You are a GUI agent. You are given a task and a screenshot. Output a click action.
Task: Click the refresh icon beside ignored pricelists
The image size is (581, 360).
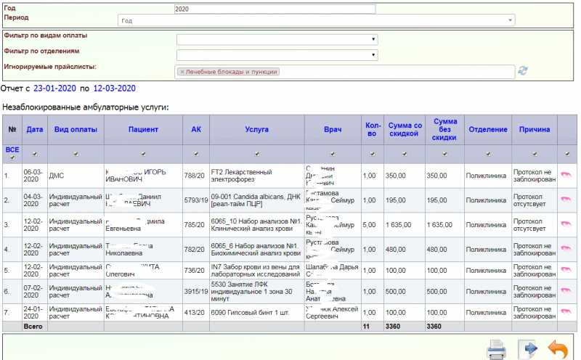click(x=522, y=70)
